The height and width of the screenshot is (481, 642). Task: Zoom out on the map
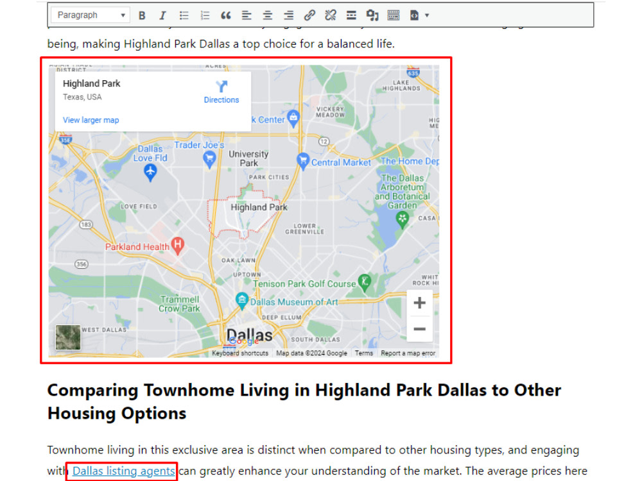(x=419, y=329)
